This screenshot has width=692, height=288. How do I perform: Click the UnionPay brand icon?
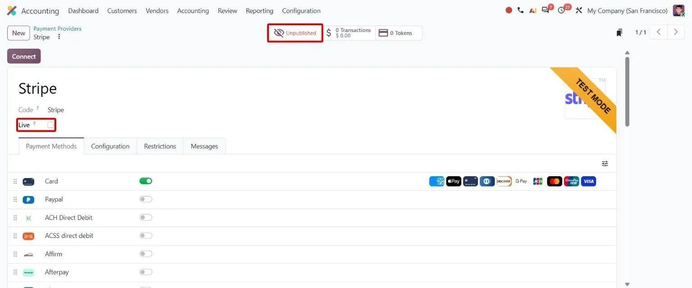(x=572, y=181)
